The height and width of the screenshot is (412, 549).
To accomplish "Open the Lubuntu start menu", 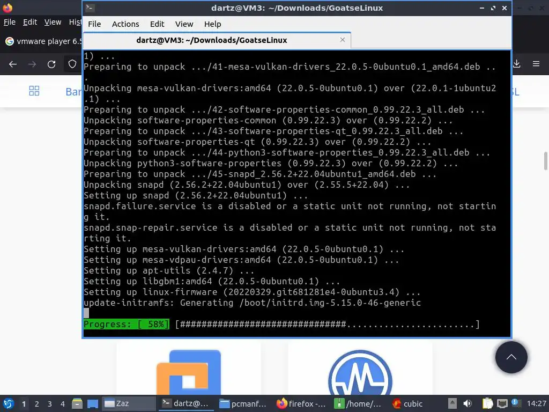I will click(x=8, y=403).
